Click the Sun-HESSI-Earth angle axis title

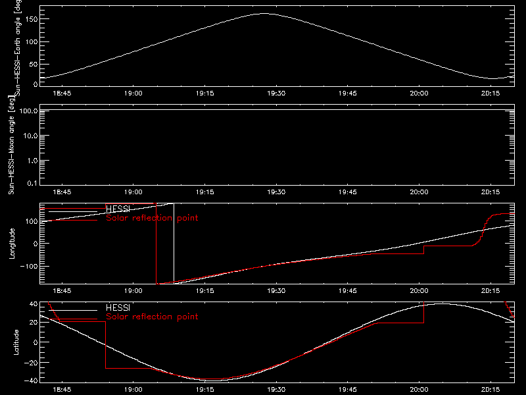[x=18, y=47]
